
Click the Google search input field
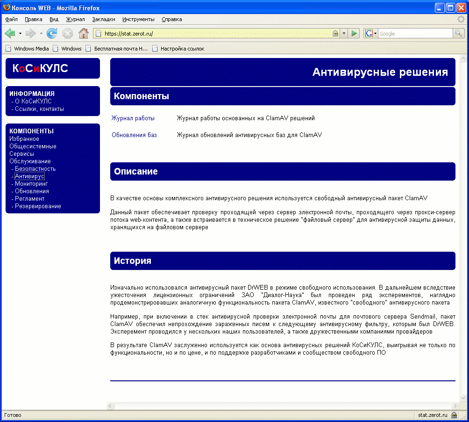point(415,34)
